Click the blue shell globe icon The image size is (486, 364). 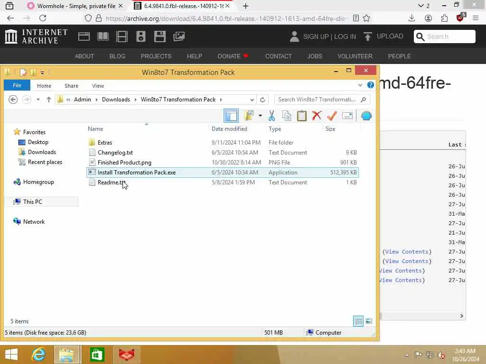[x=366, y=116]
